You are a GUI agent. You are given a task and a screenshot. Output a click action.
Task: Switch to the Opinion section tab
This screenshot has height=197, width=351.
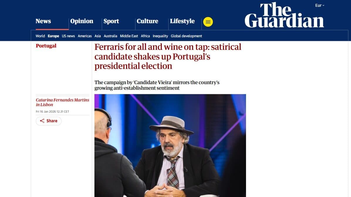click(82, 21)
